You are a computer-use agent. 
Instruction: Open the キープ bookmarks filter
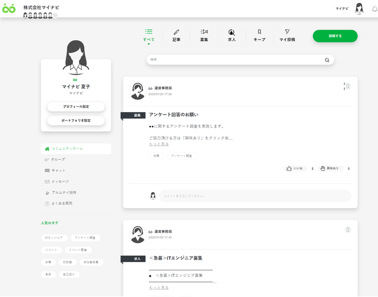pos(259,35)
